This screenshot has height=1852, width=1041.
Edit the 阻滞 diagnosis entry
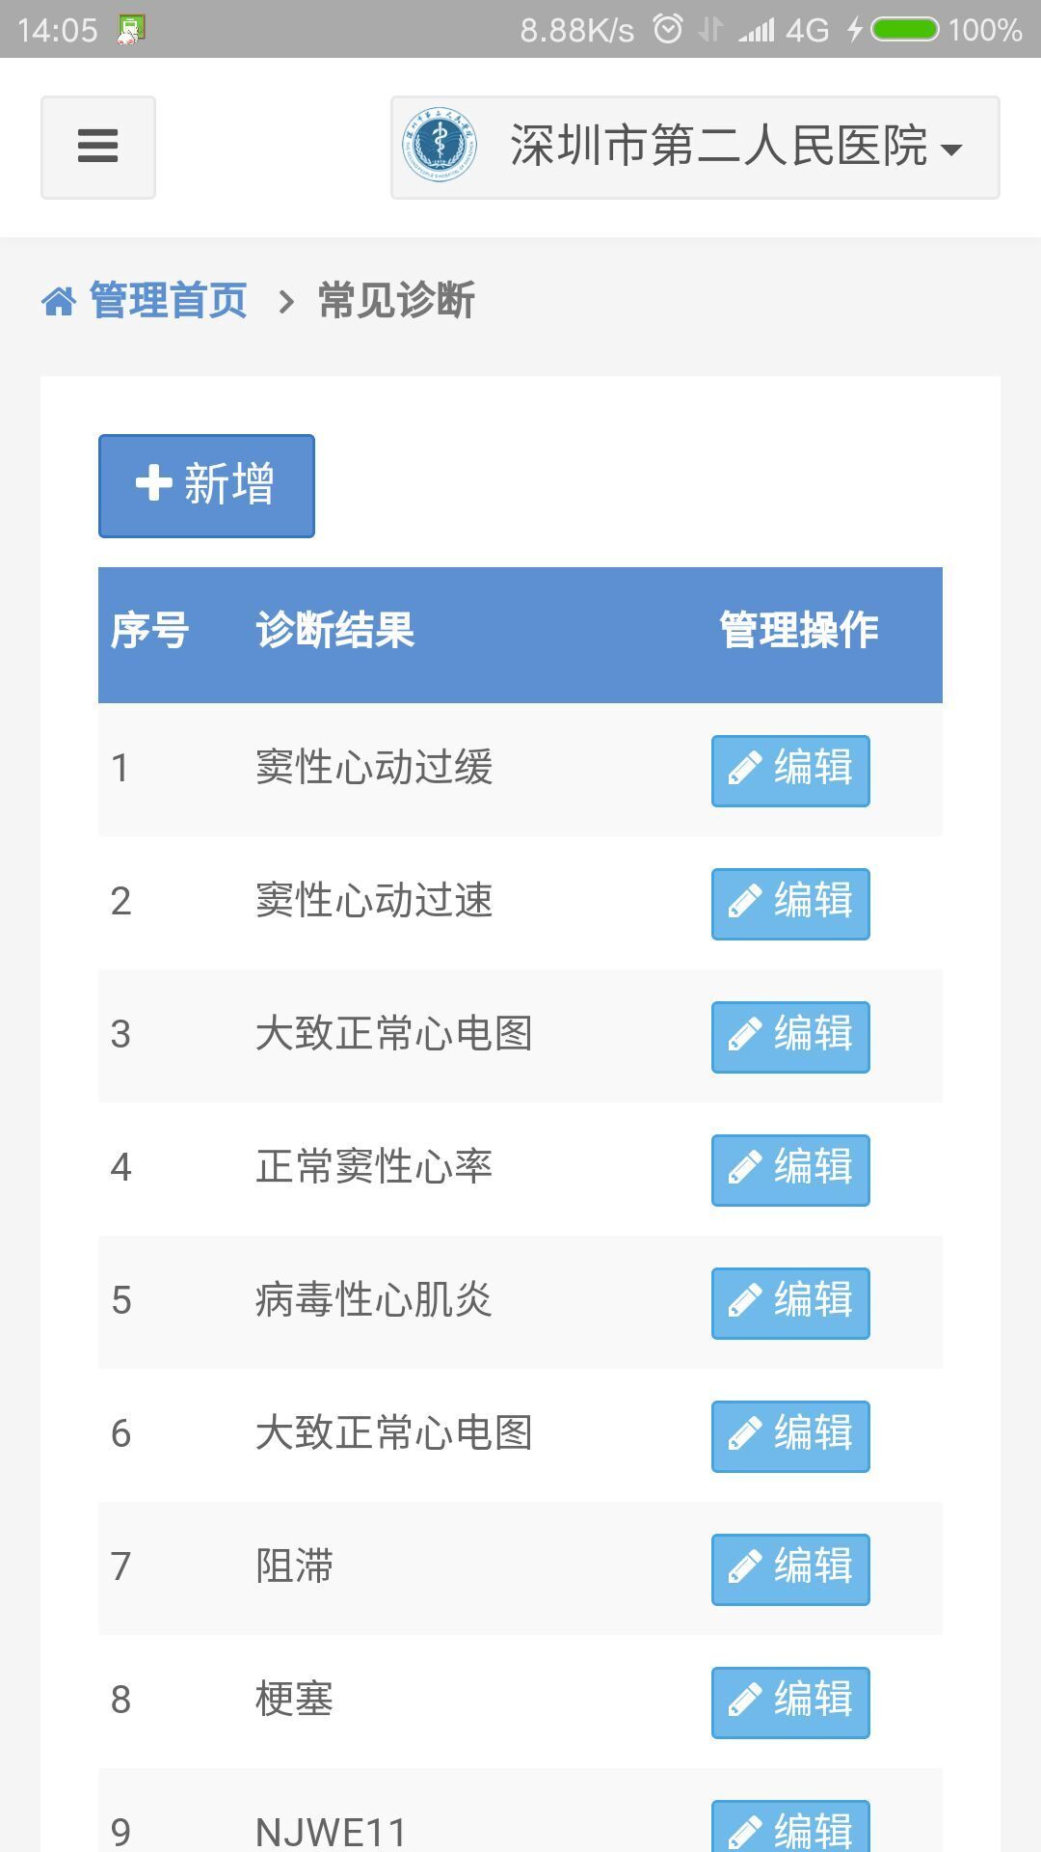pos(790,1568)
